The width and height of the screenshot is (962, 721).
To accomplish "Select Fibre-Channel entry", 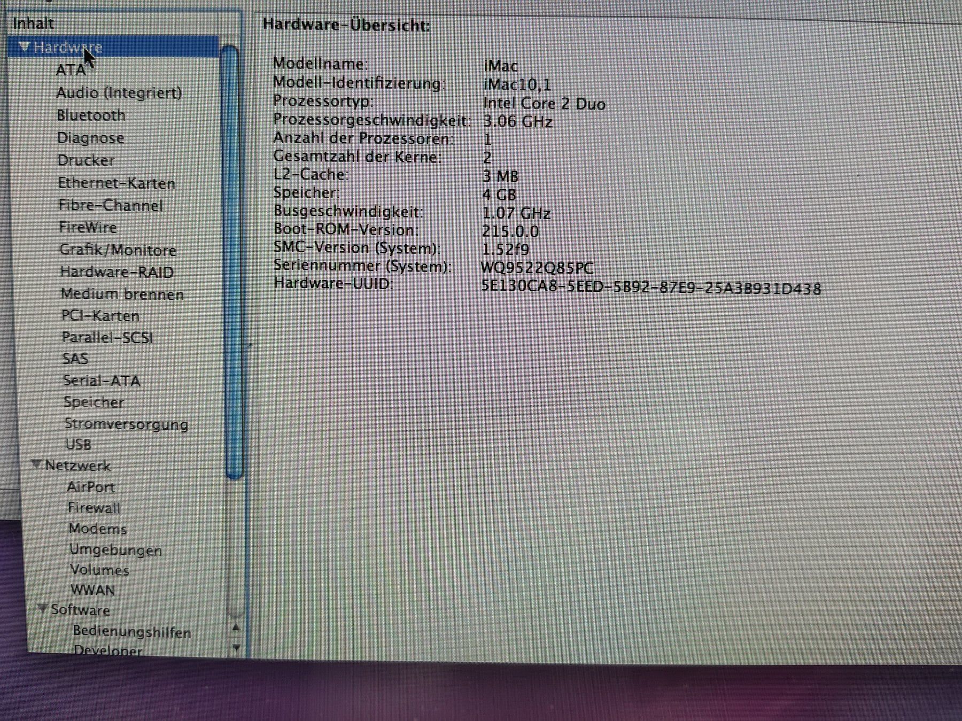I will 111,206.
